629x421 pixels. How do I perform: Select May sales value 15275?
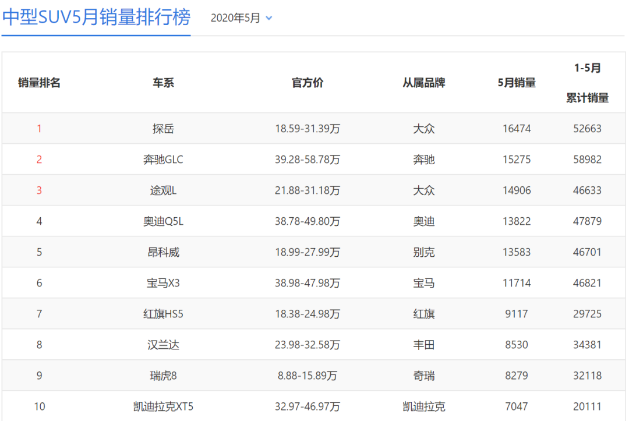point(517,160)
